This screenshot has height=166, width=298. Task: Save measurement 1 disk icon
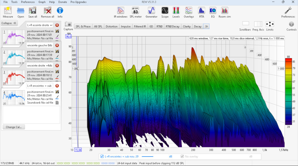(57, 31)
